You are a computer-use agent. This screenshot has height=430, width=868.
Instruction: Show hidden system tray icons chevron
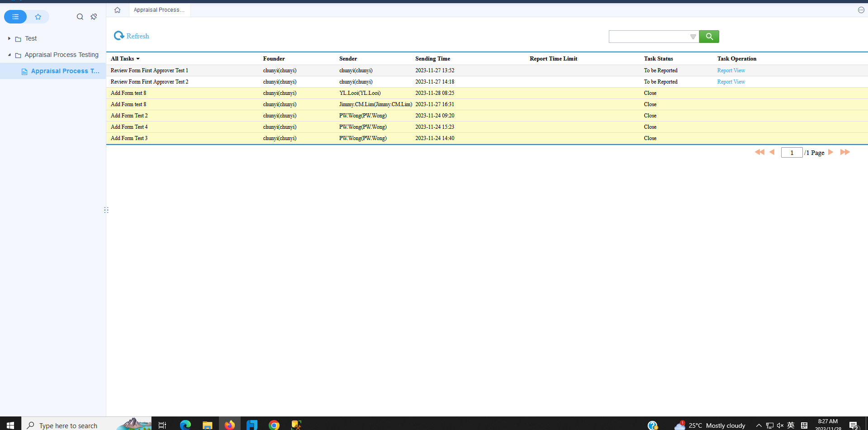click(759, 425)
